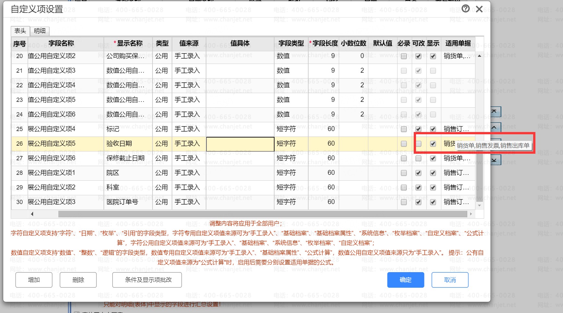The image size is (563, 313).
Task: Tick 必录 for the 科室 row
Action: [404, 187]
